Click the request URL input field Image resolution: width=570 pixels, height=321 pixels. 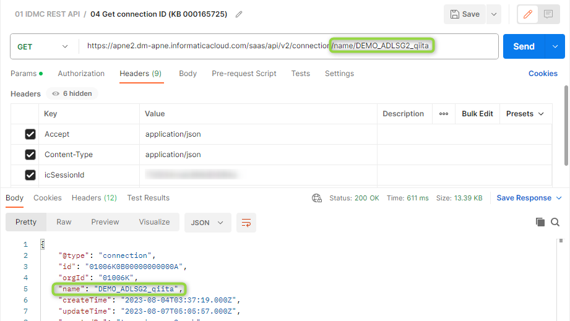pyautogui.click(x=288, y=46)
